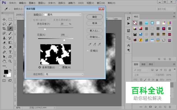Viewport: 177px width, 110px height.
Task: Click the Add to Sample eyedropper
Action: [94, 44]
